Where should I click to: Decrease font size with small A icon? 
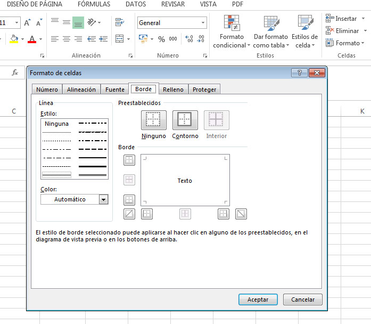point(39,22)
